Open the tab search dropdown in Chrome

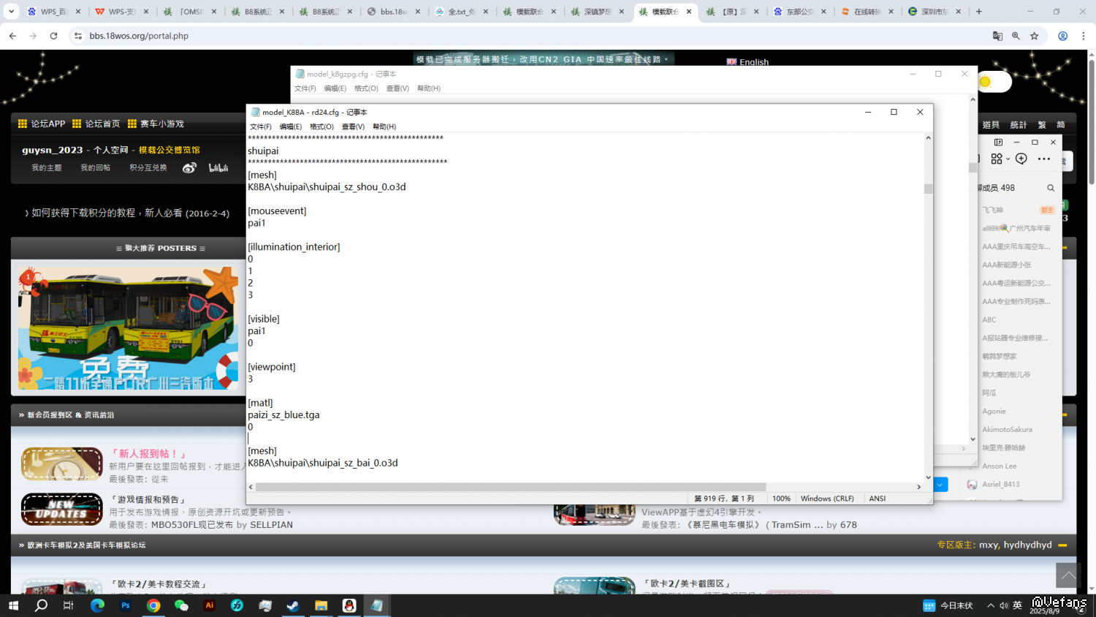click(x=11, y=12)
